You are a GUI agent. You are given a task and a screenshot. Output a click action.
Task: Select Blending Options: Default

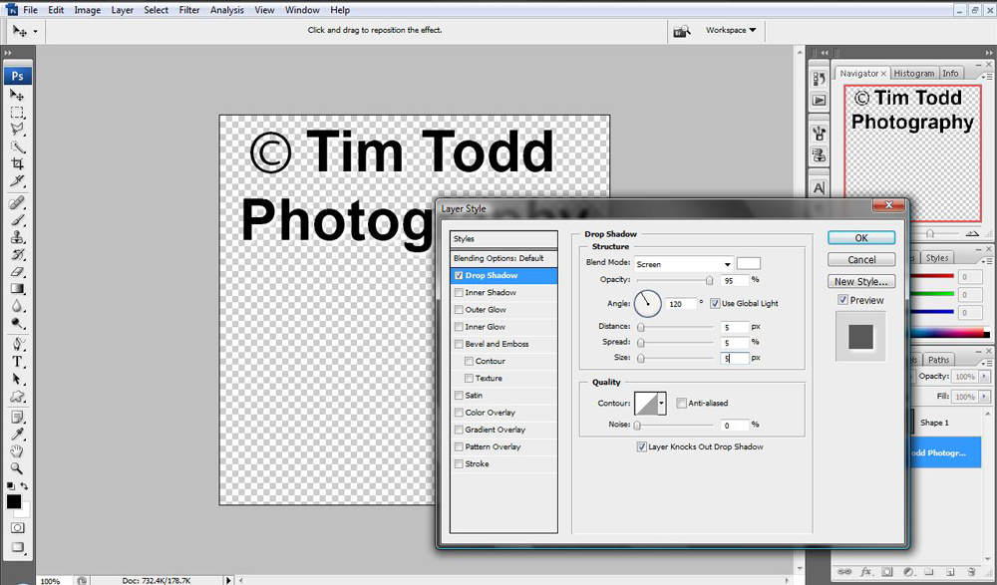pos(503,258)
